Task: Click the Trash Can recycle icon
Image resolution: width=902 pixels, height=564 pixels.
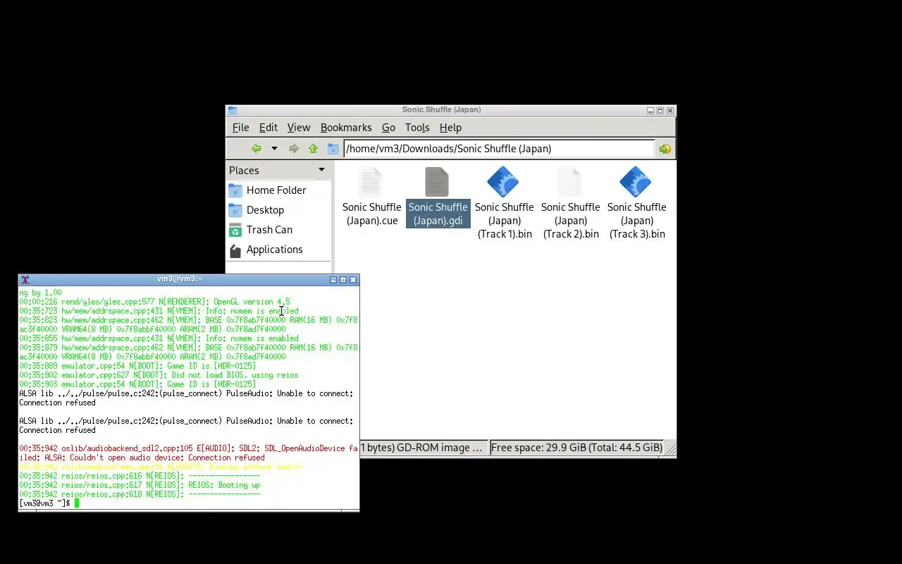Action: pyautogui.click(x=235, y=230)
